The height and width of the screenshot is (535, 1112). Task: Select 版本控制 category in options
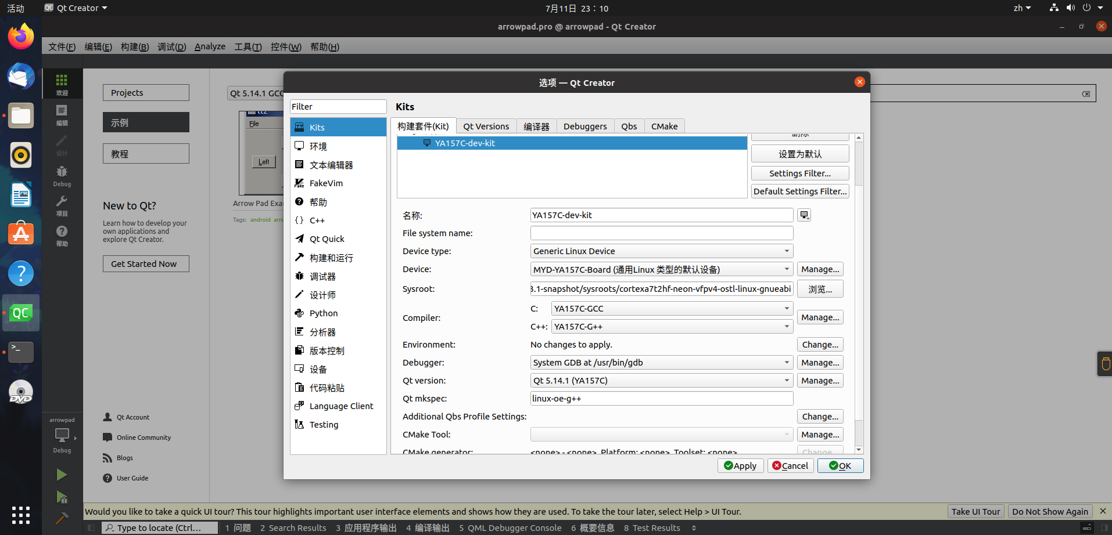click(338, 350)
